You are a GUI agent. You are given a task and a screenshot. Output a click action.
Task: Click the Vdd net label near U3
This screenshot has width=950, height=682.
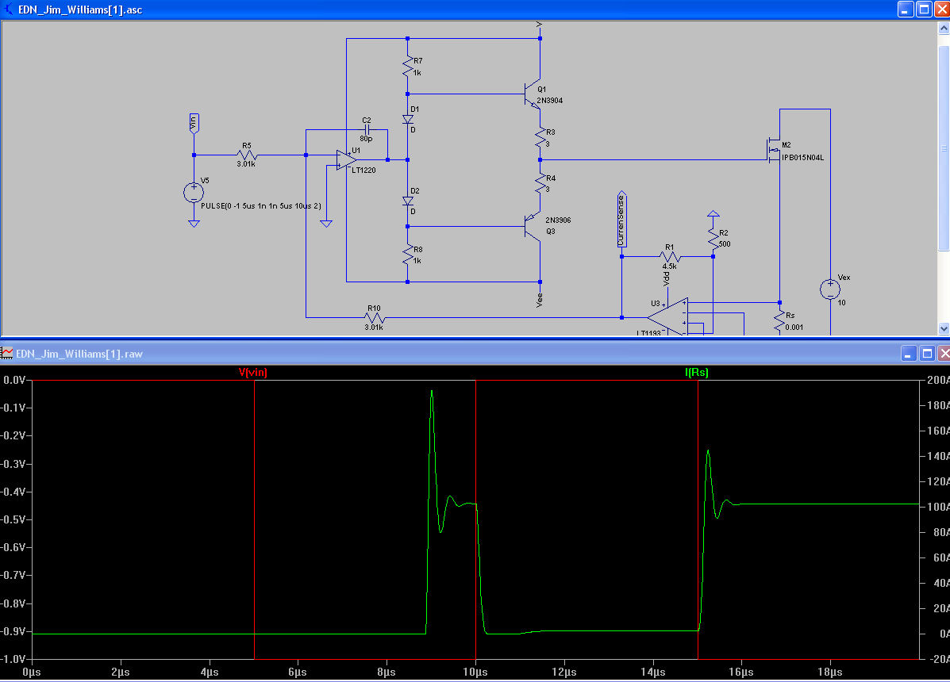point(667,279)
